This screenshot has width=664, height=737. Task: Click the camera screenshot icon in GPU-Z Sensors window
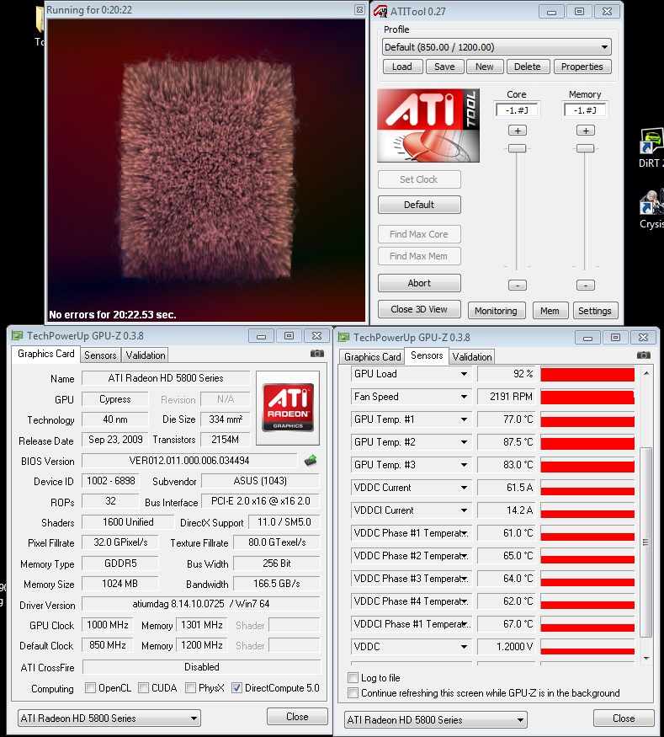(643, 355)
